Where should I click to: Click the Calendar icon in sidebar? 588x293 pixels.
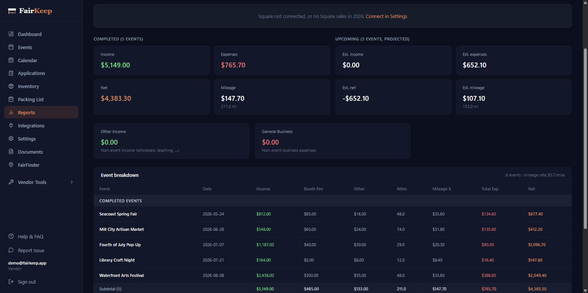tap(11, 60)
